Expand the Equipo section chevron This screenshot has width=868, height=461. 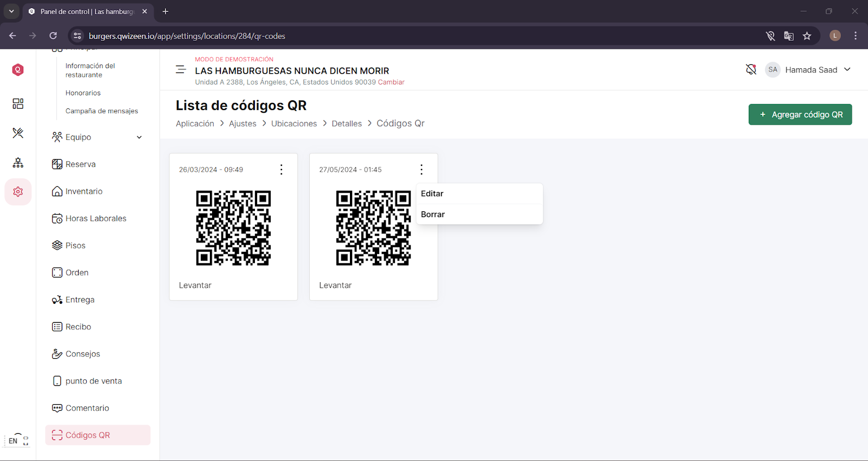pos(139,137)
